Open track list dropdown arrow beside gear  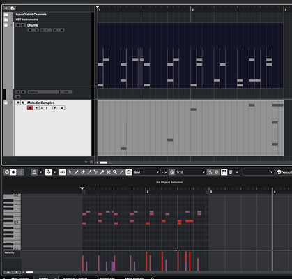point(86,162)
